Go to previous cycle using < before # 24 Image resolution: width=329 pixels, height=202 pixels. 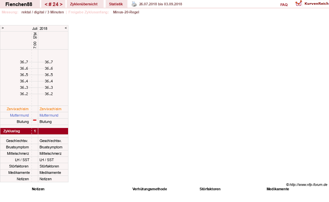46,4
